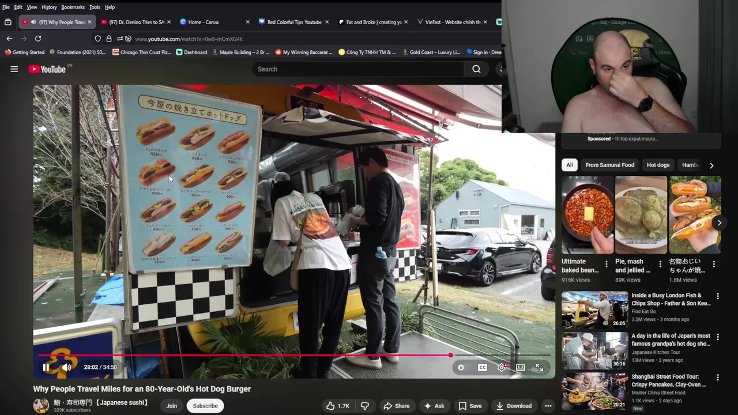Open the video player settings gear
The height and width of the screenshot is (415, 738).
point(502,367)
